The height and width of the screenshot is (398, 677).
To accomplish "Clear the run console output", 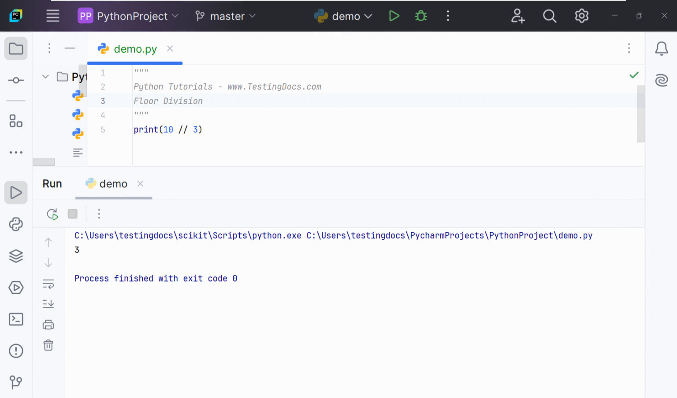I will (48, 345).
